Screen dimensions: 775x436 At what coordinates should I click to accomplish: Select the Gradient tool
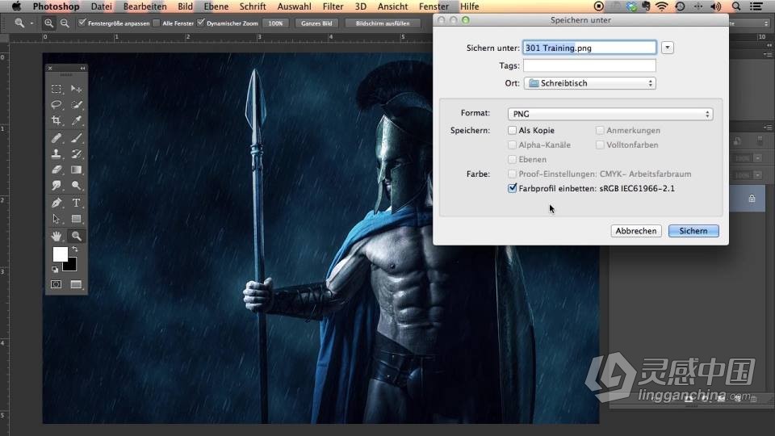(x=76, y=170)
